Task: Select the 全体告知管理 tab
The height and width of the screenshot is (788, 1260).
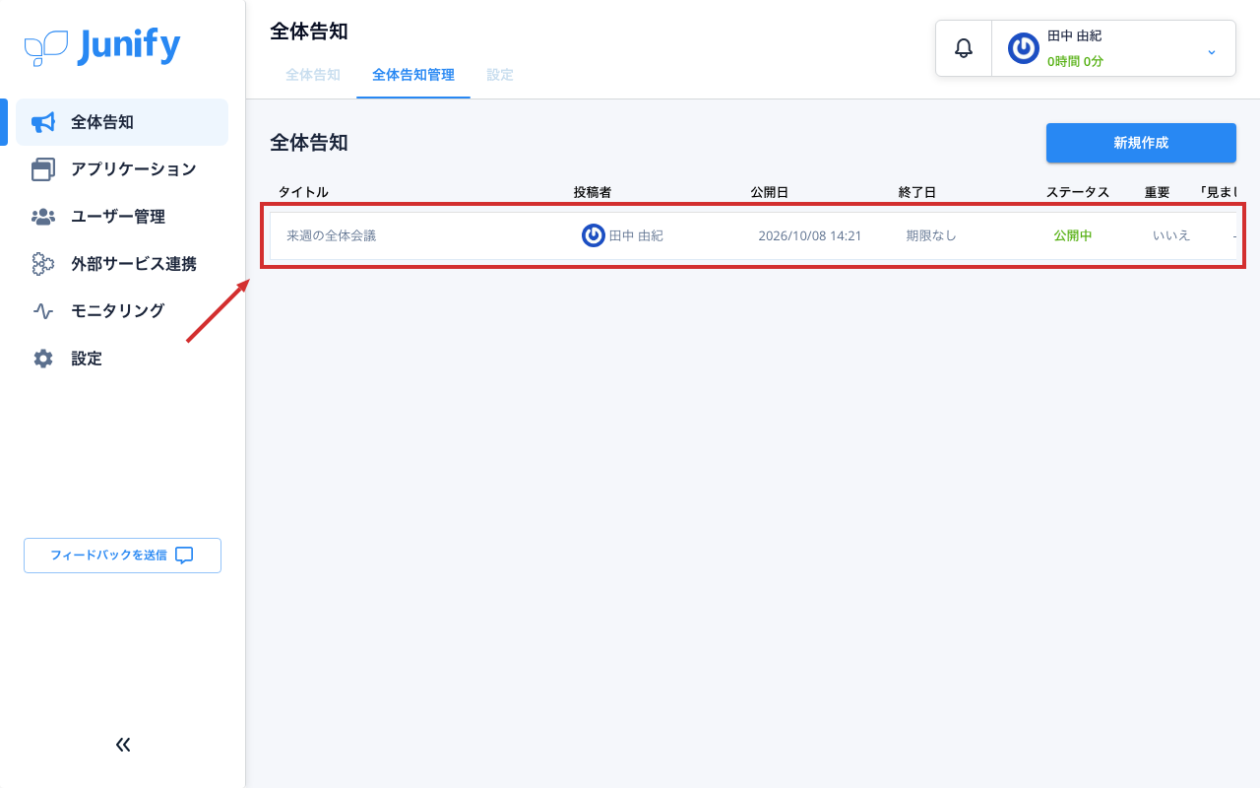Action: coord(413,75)
